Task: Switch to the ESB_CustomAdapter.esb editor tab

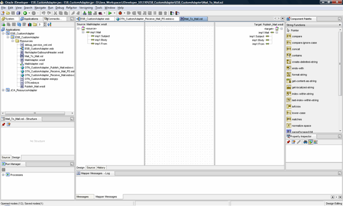Action: click(x=95, y=19)
